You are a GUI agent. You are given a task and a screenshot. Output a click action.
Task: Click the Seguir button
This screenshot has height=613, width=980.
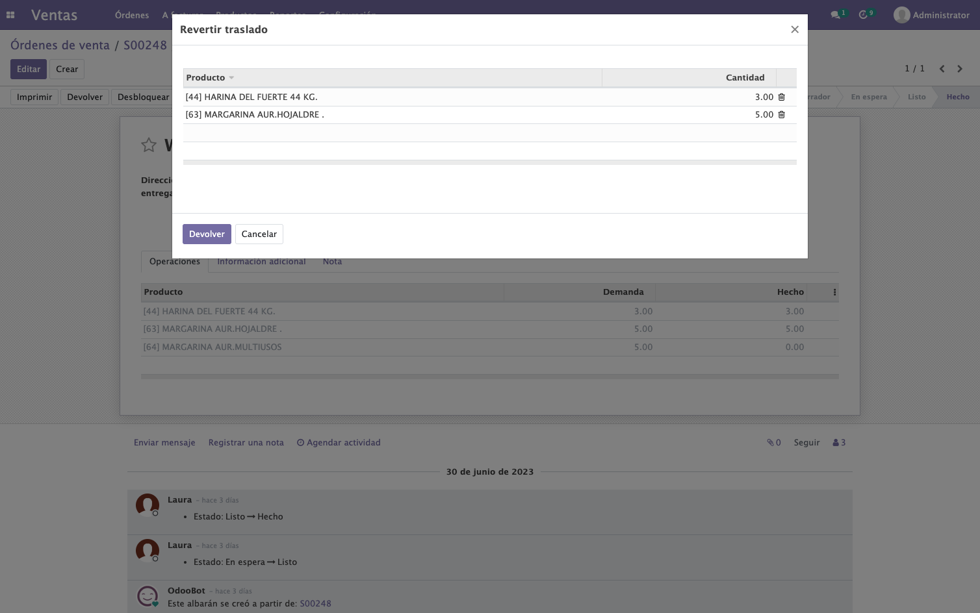pos(806,442)
